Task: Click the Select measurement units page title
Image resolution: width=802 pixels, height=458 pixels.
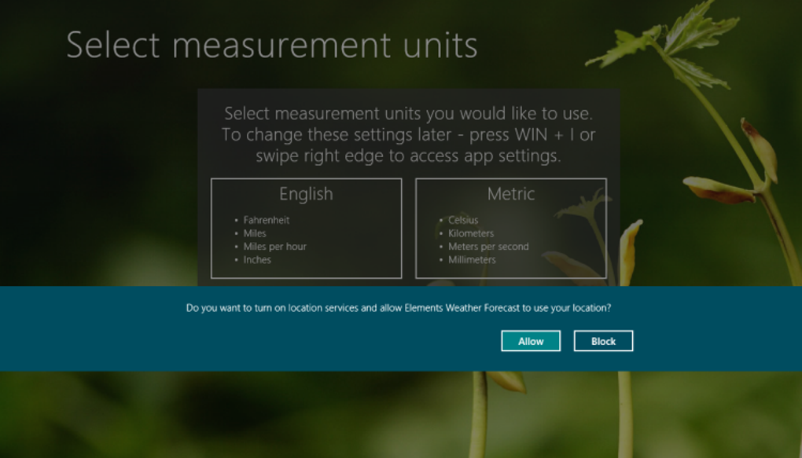Action: [x=271, y=45]
